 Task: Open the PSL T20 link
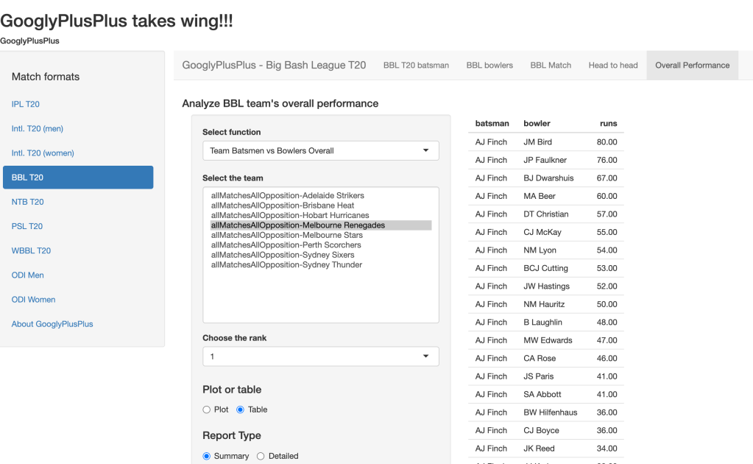pos(27,226)
